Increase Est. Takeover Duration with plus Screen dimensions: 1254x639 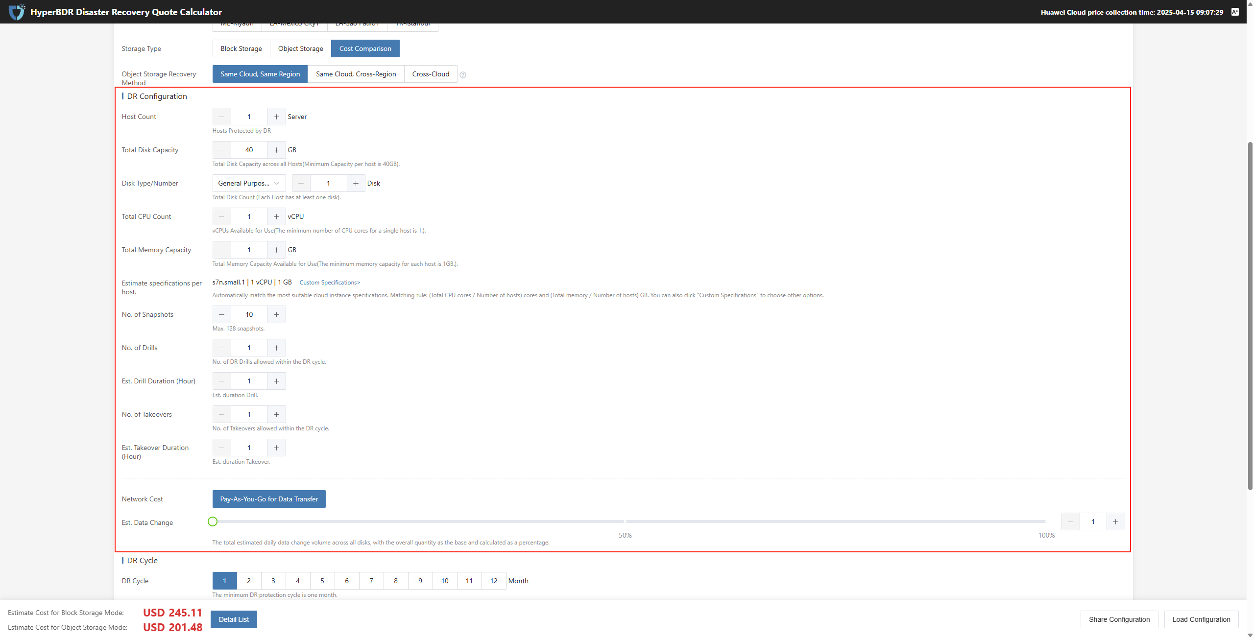(276, 448)
